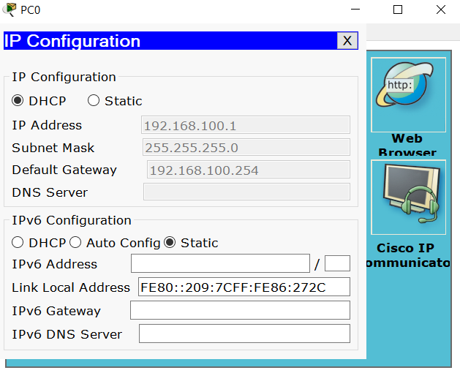Choose the IPv6 Auto Config radio option
This screenshot has width=460, height=373.
[x=75, y=243]
